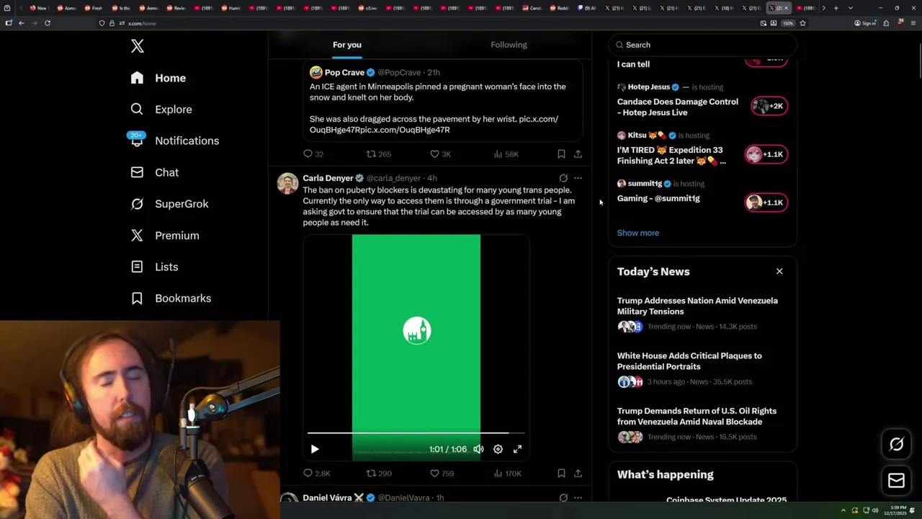
Task: Open SuperGrok from the sidebar
Action: [170, 204]
